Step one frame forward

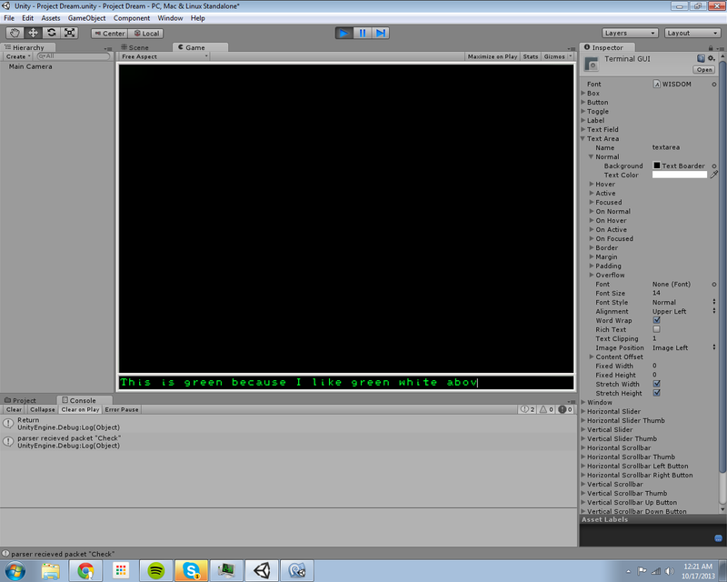point(381,33)
